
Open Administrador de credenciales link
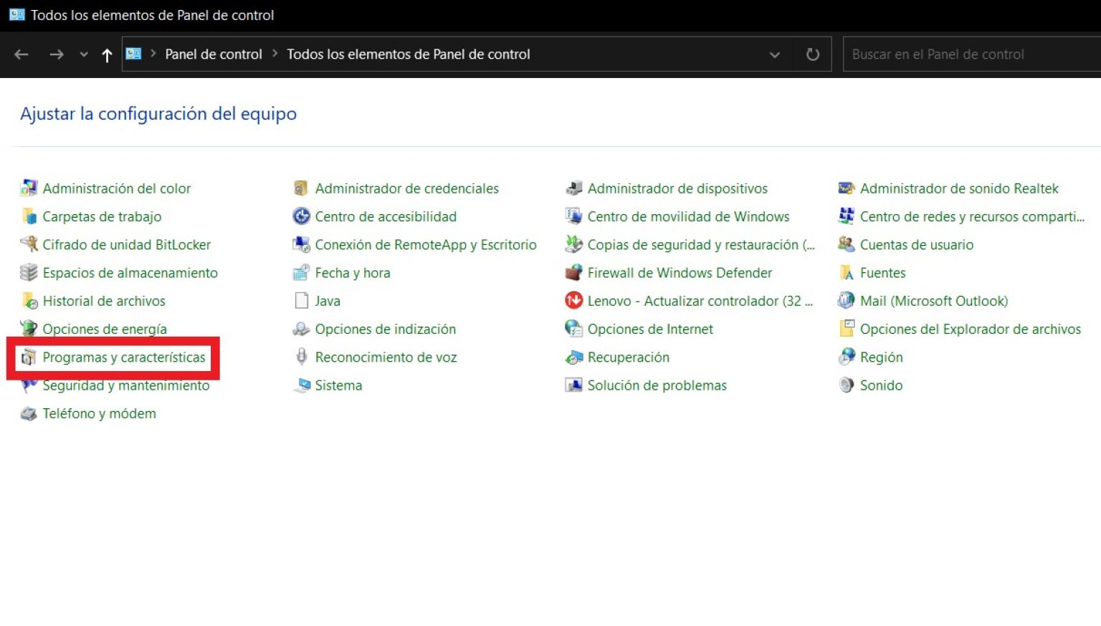click(x=407, y=188)
